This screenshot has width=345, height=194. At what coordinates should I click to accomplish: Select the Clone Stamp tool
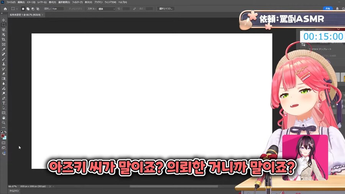coord(3,64)
